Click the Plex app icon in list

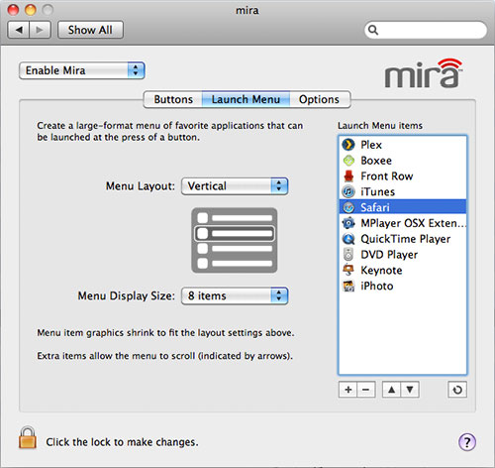[x=348, y=145]
